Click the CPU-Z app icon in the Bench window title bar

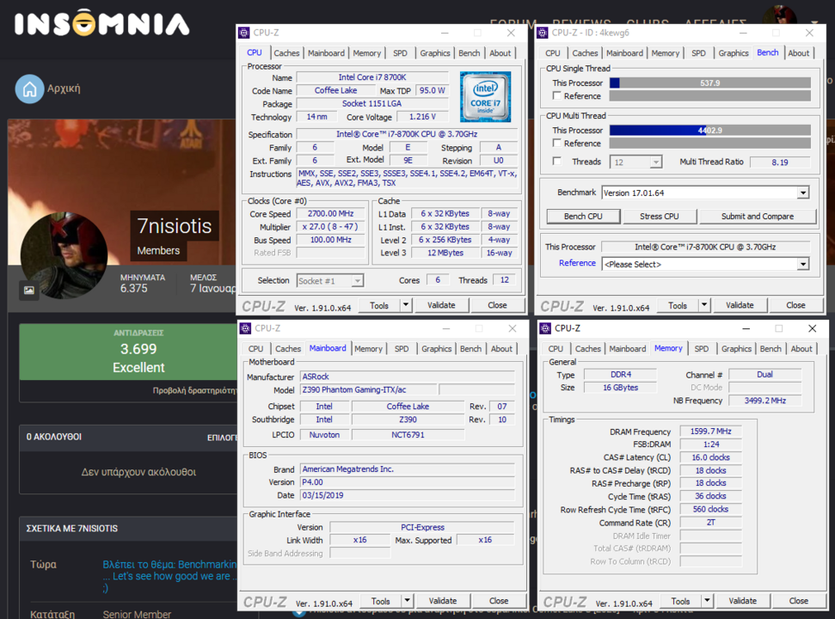coord(543,33)
